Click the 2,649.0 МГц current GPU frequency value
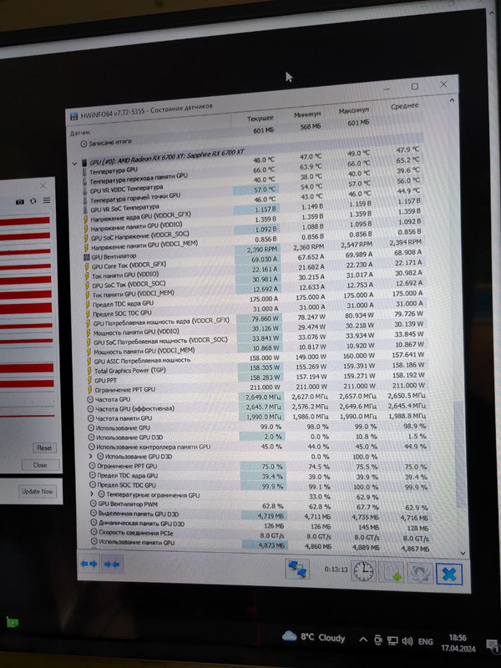This screenshot has width=501, height=668. pyautogui.click(x=263, y=398)
